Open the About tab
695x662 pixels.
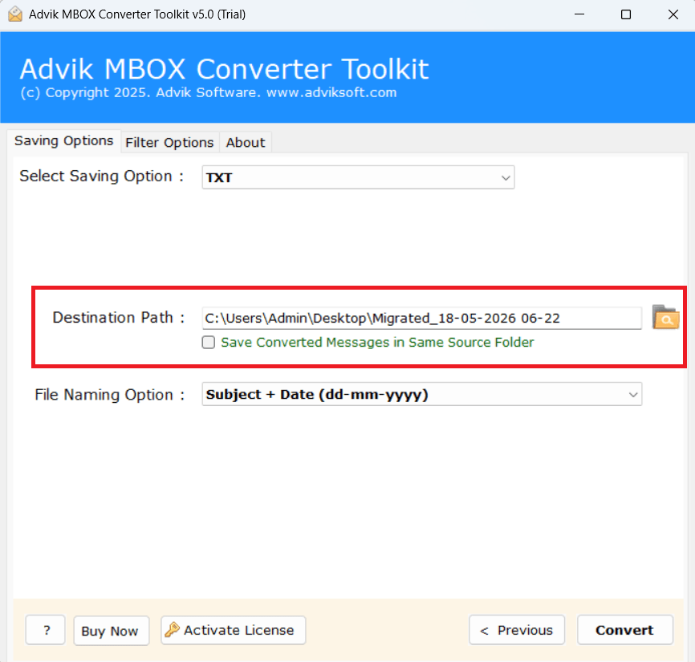(246, 143)
